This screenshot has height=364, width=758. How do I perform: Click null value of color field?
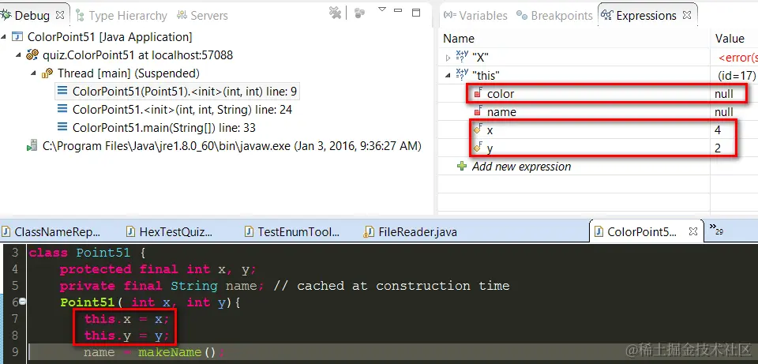coord(724,94)
